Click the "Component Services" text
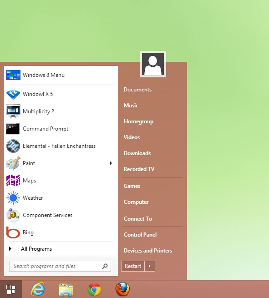This screenshot has width=269, height=298. (x=47, y=215)
